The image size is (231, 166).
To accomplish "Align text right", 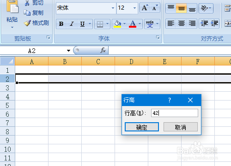I will [x=192, y=24].
